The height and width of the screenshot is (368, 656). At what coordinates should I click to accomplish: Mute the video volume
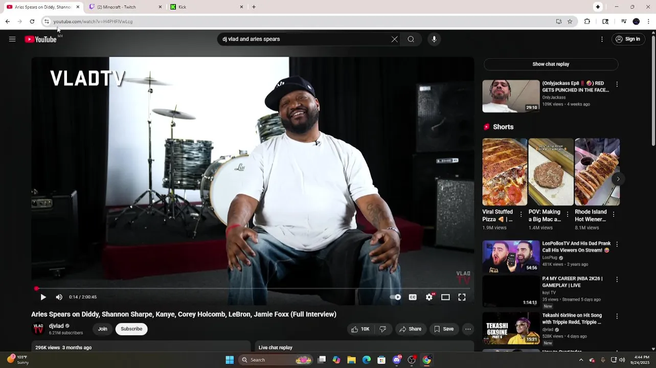click(x=59, y=297)
